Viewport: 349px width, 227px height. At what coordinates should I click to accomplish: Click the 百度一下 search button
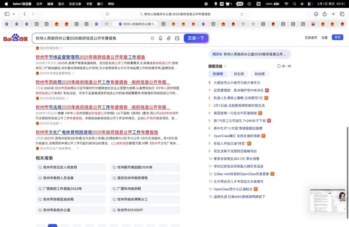196,38
